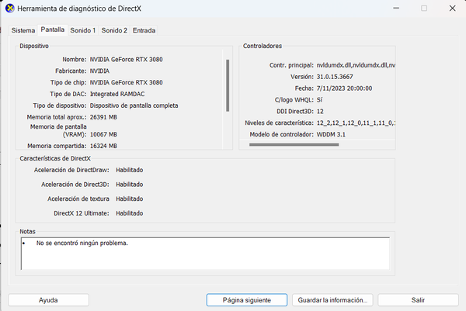Click the DirectX diagnostic icon in title bar
Viewport: 466px width, 311px height.
pyautogui.click(x=9, y=9)
